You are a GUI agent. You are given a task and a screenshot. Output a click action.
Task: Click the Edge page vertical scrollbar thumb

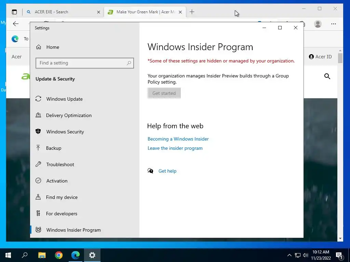tap(340, 58)
